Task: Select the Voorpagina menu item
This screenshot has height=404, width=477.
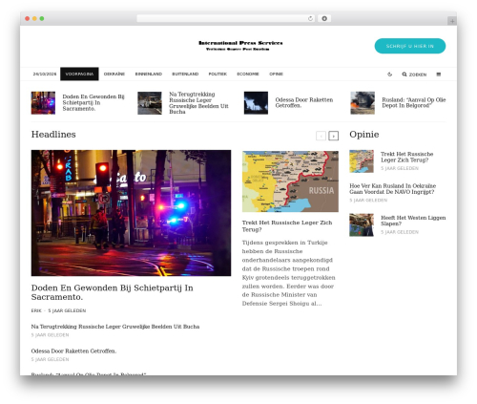Action: [79, 74]
